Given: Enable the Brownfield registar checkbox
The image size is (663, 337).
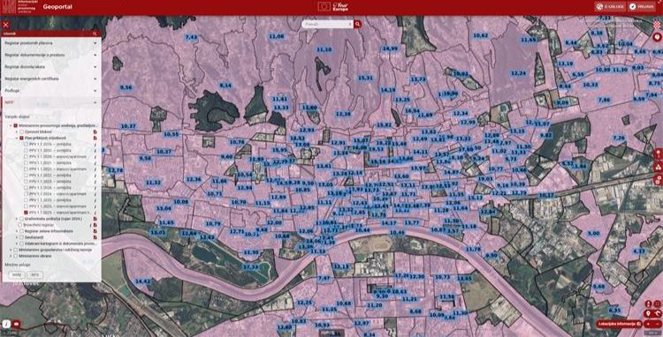Looking at the screenshot, I should [19, 225].
